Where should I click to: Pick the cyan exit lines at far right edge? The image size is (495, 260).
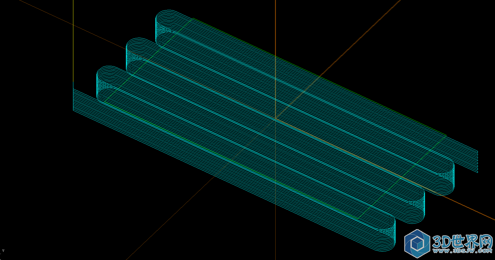point(470,161)
